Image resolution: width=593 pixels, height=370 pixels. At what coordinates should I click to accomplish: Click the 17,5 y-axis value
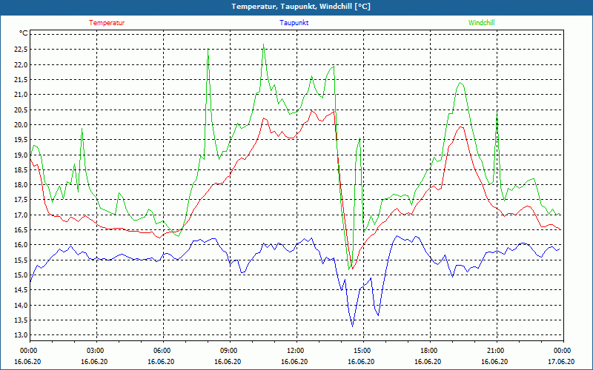pos(21,200)
